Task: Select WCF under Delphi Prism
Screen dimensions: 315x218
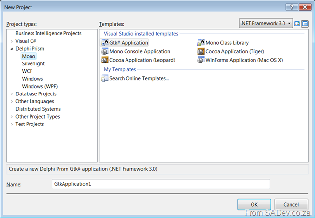Action: [x=27, y=71]
